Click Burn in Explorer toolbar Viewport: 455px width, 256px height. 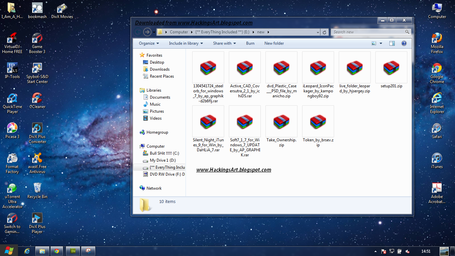pos(250,43)
